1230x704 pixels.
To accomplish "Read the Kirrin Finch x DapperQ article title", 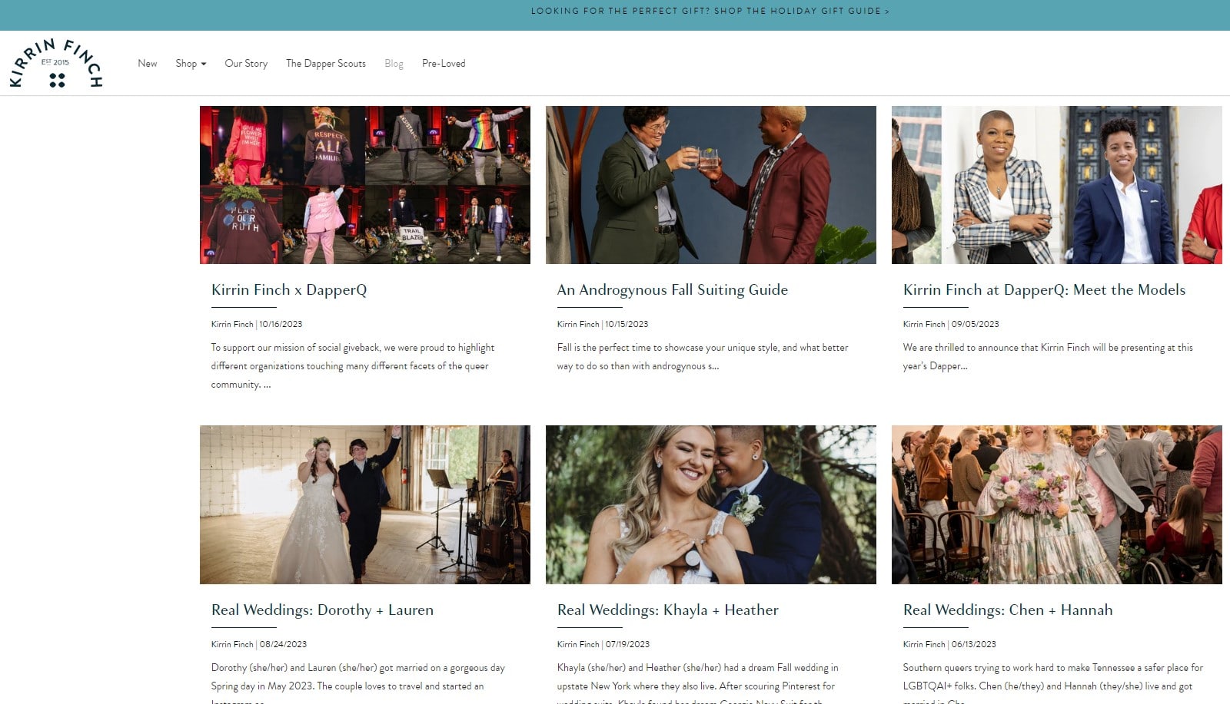I will (289, 290).
